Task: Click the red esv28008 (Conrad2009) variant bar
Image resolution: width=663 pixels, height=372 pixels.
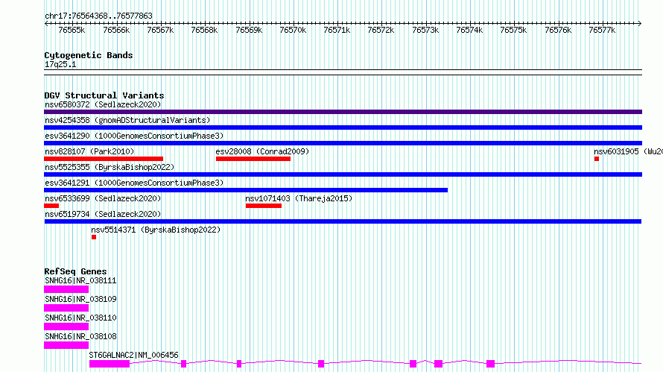Action: pyautogui.click(x=253, y=159)
